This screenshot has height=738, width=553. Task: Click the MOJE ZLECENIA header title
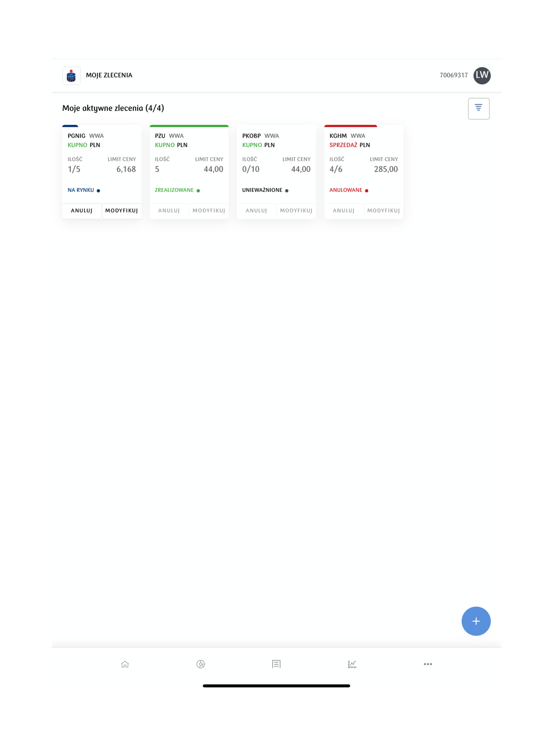109,75
